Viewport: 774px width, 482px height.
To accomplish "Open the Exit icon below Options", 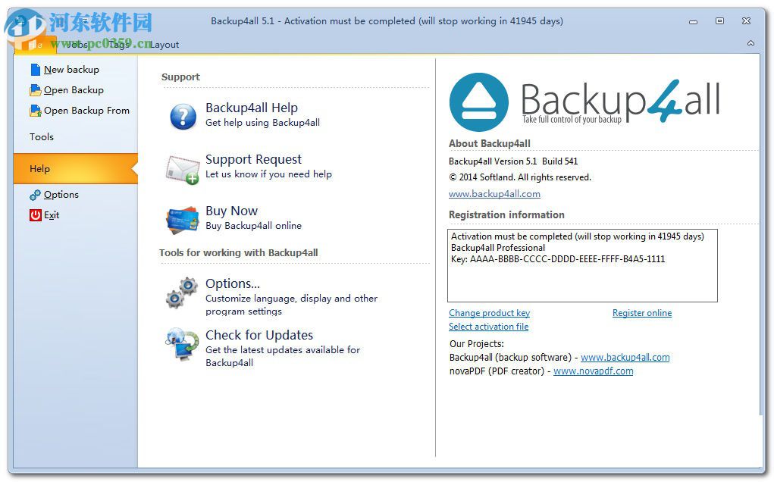I will click(34, 214).
